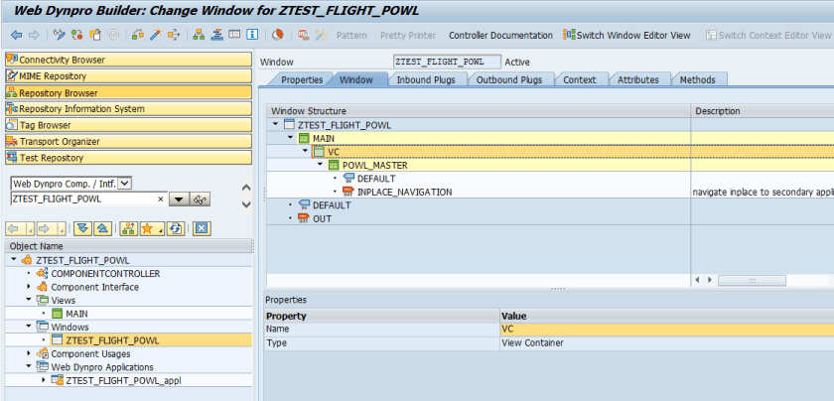Viewport: 834px width, 401px height.
Task: Open the MIME Repository
Action: [x=128, y=76]
